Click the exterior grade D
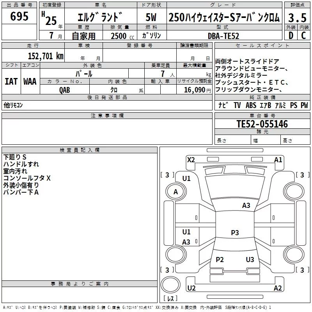 (291, 35)
